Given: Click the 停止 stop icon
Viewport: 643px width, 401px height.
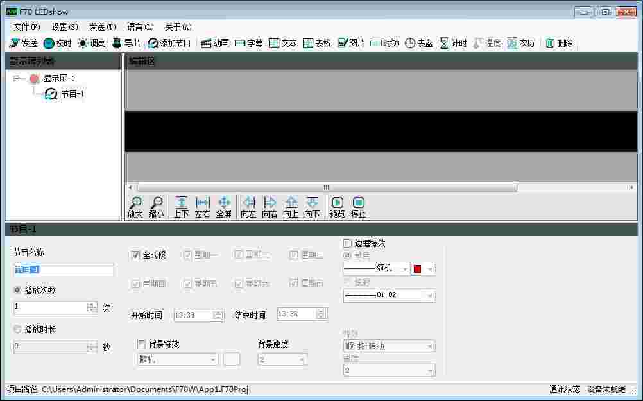Looking at the screenshot, I should pyautogui.click(x=358, y=204).
